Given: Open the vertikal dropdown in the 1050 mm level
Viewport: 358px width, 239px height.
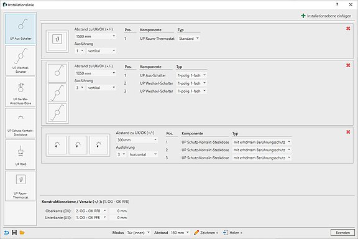Looking at the screenshot, I should click(101, 88).
